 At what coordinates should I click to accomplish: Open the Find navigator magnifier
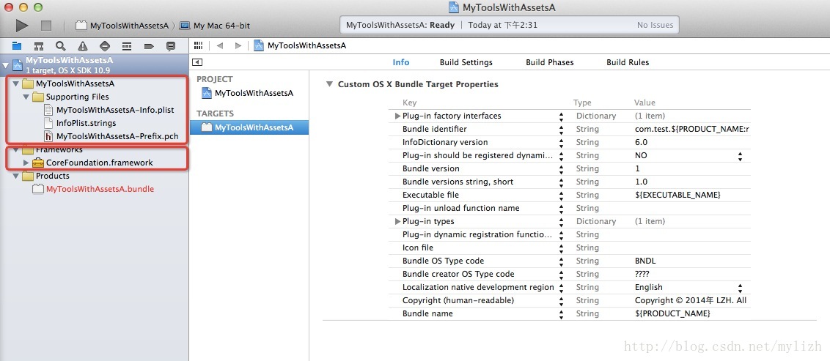(61, 46)
